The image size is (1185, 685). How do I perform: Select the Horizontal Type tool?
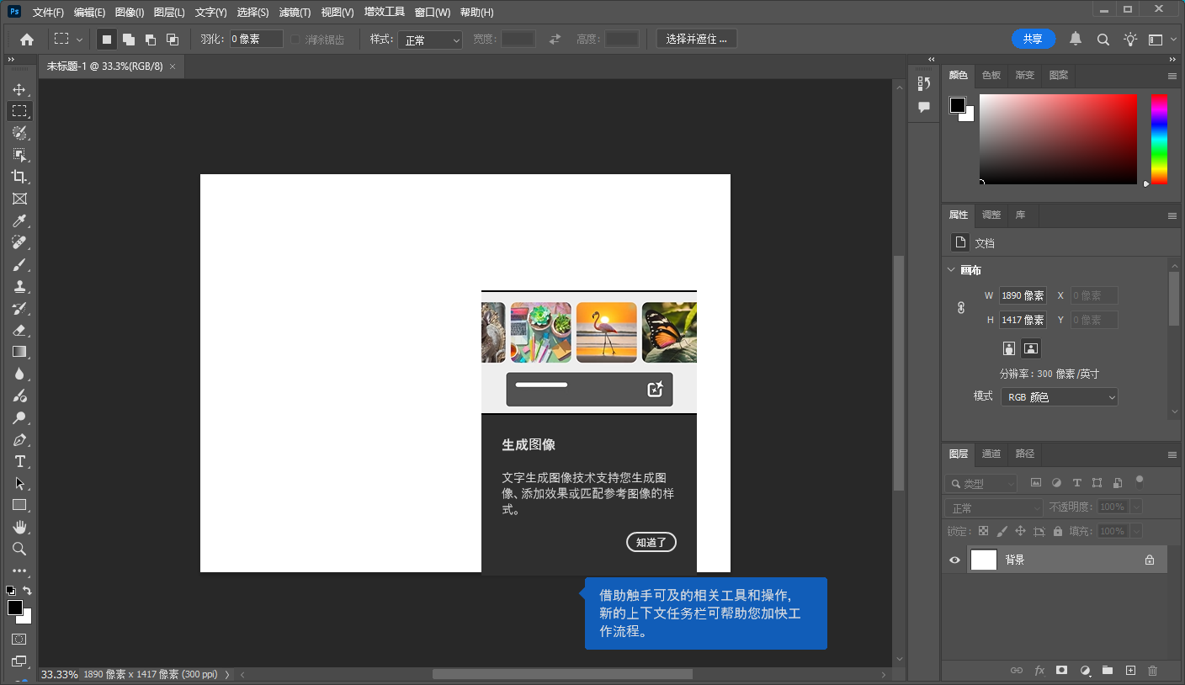coord(19,461)
